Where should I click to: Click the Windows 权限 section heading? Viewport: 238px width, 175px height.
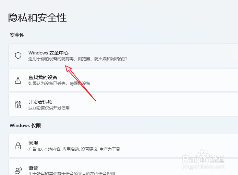[x=25, y=125]
